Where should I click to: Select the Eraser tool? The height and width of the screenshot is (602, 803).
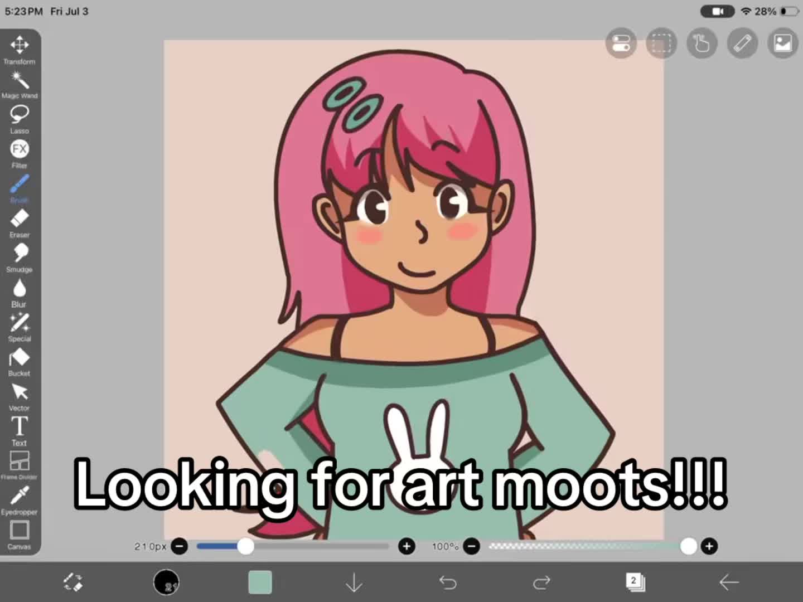pyautogui.click(x=20, y=224)
